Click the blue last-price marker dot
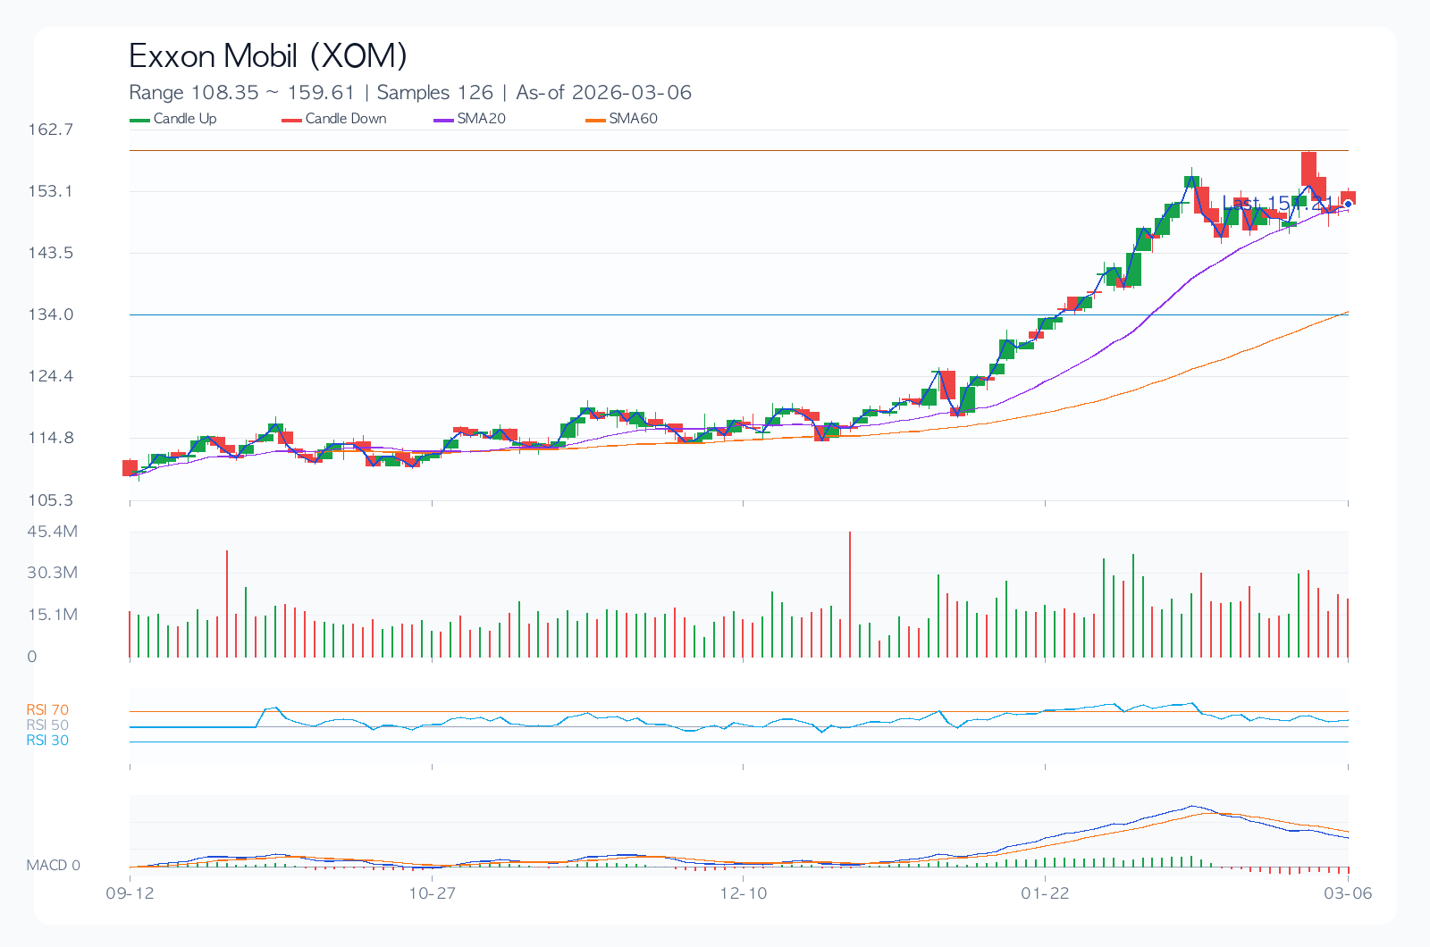The image size is (1430, 947). 1348,204
